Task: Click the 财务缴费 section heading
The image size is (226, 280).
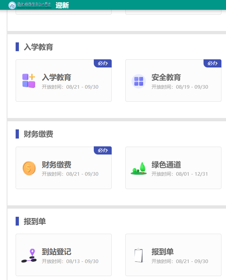Action: click(x=38, y=134)
